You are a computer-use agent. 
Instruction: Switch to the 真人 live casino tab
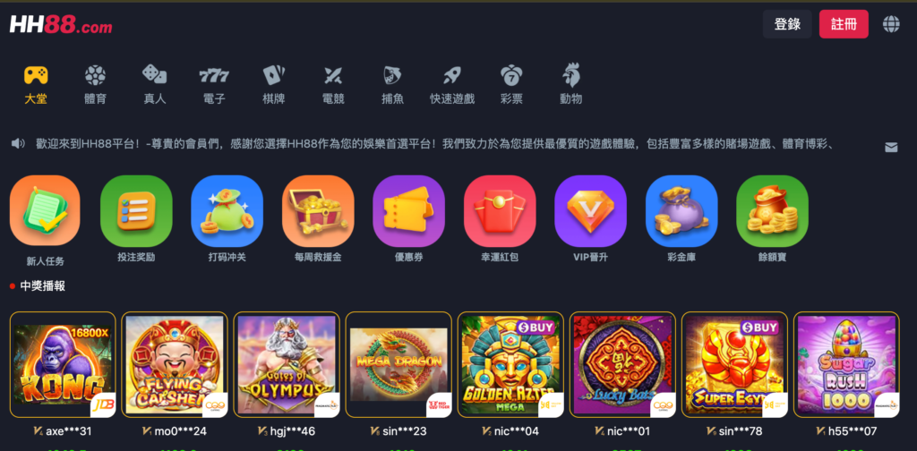click(x=155, y=85)
